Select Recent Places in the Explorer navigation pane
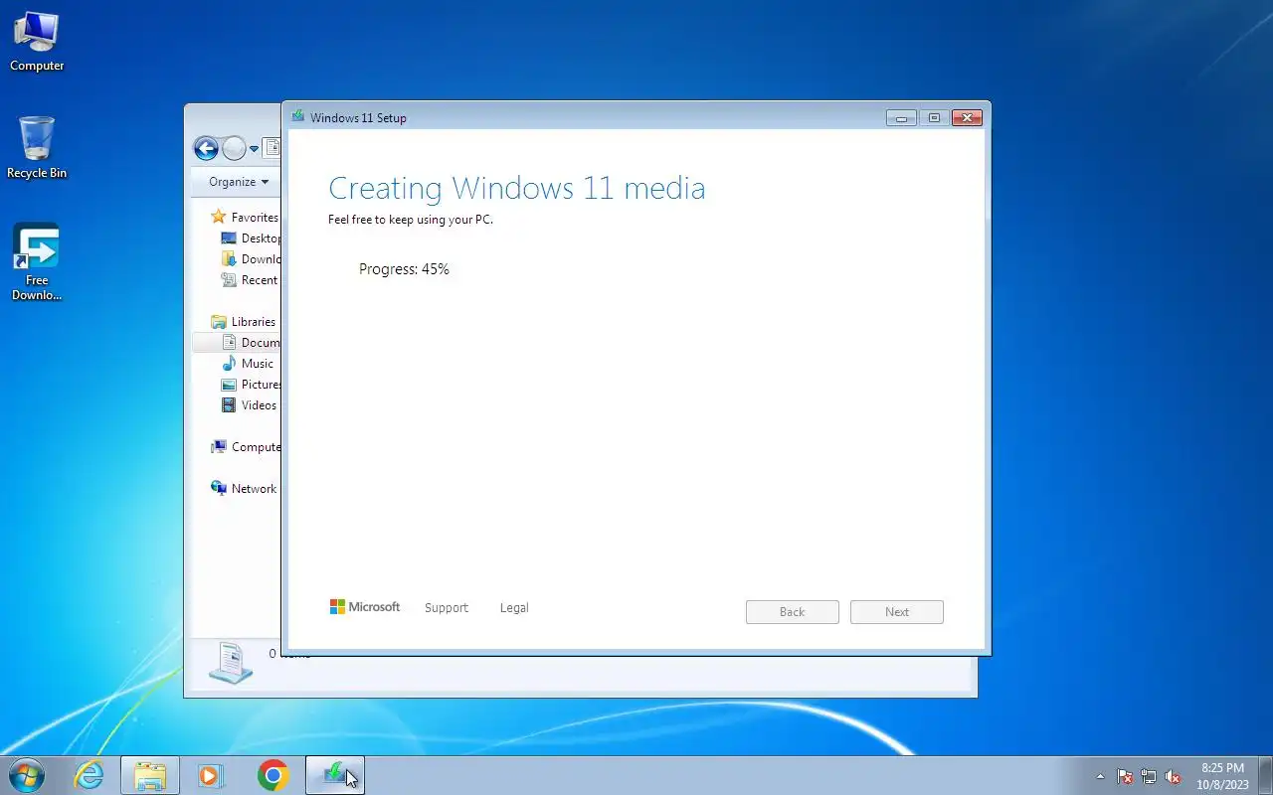The height and width of the screenshot is (795, 1273). click(x=251, y=280)
